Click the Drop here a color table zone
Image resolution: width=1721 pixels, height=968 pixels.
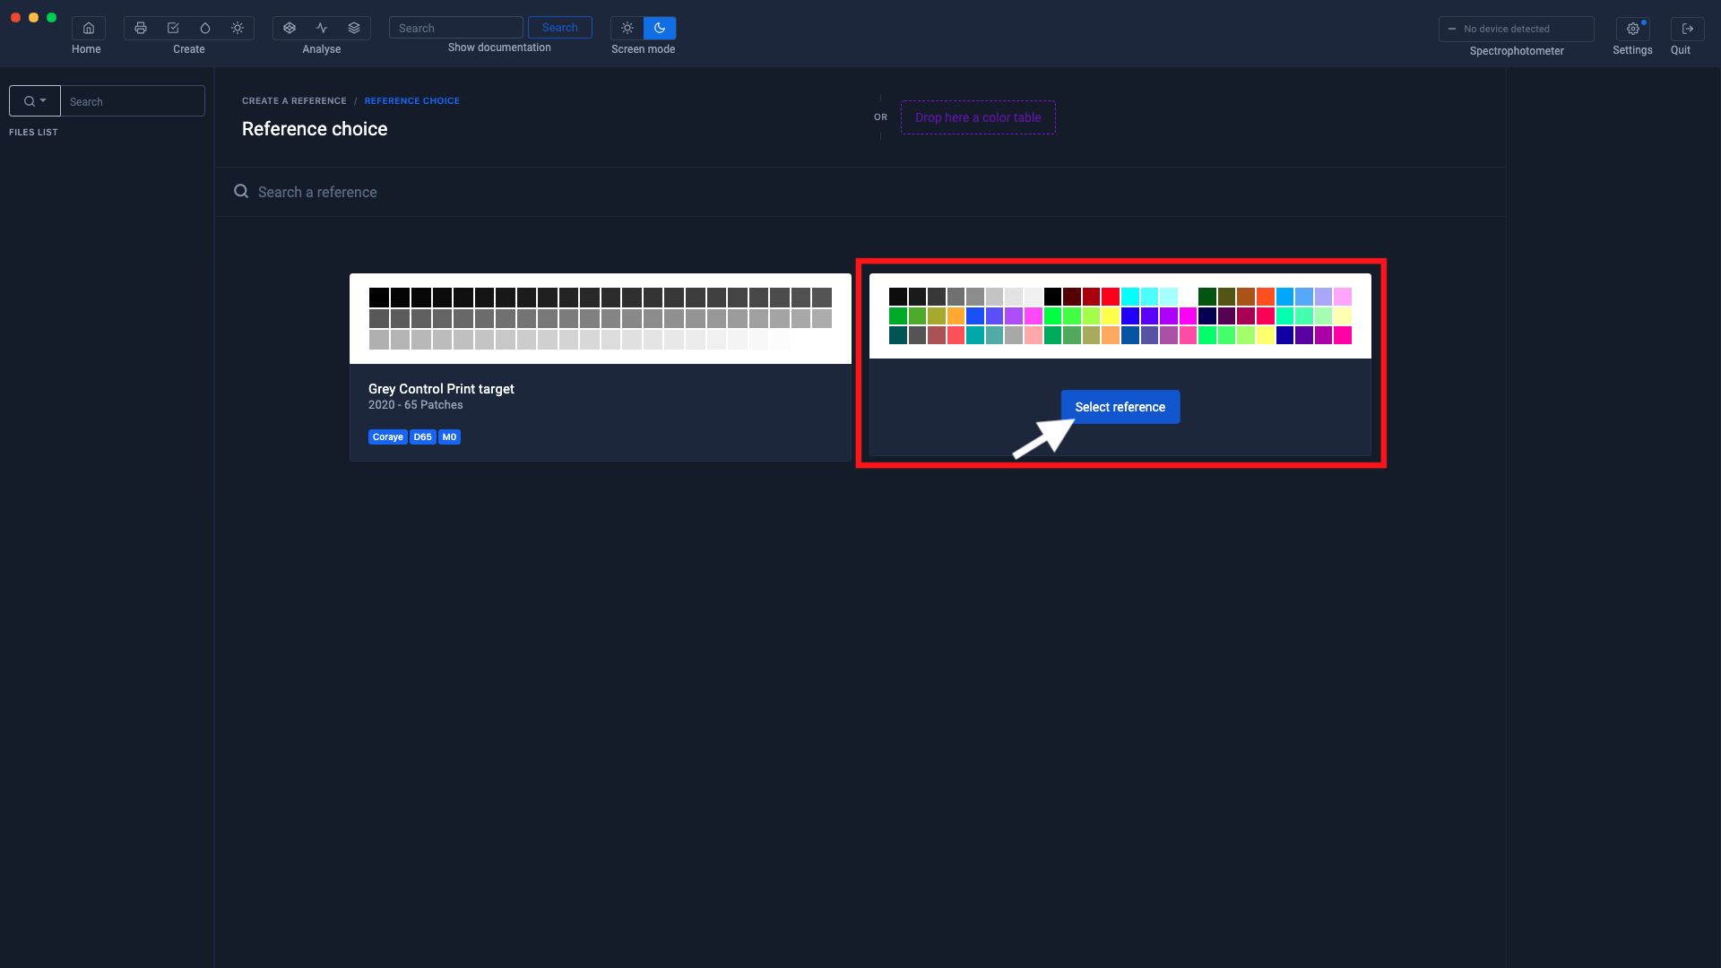pos(978,117)
